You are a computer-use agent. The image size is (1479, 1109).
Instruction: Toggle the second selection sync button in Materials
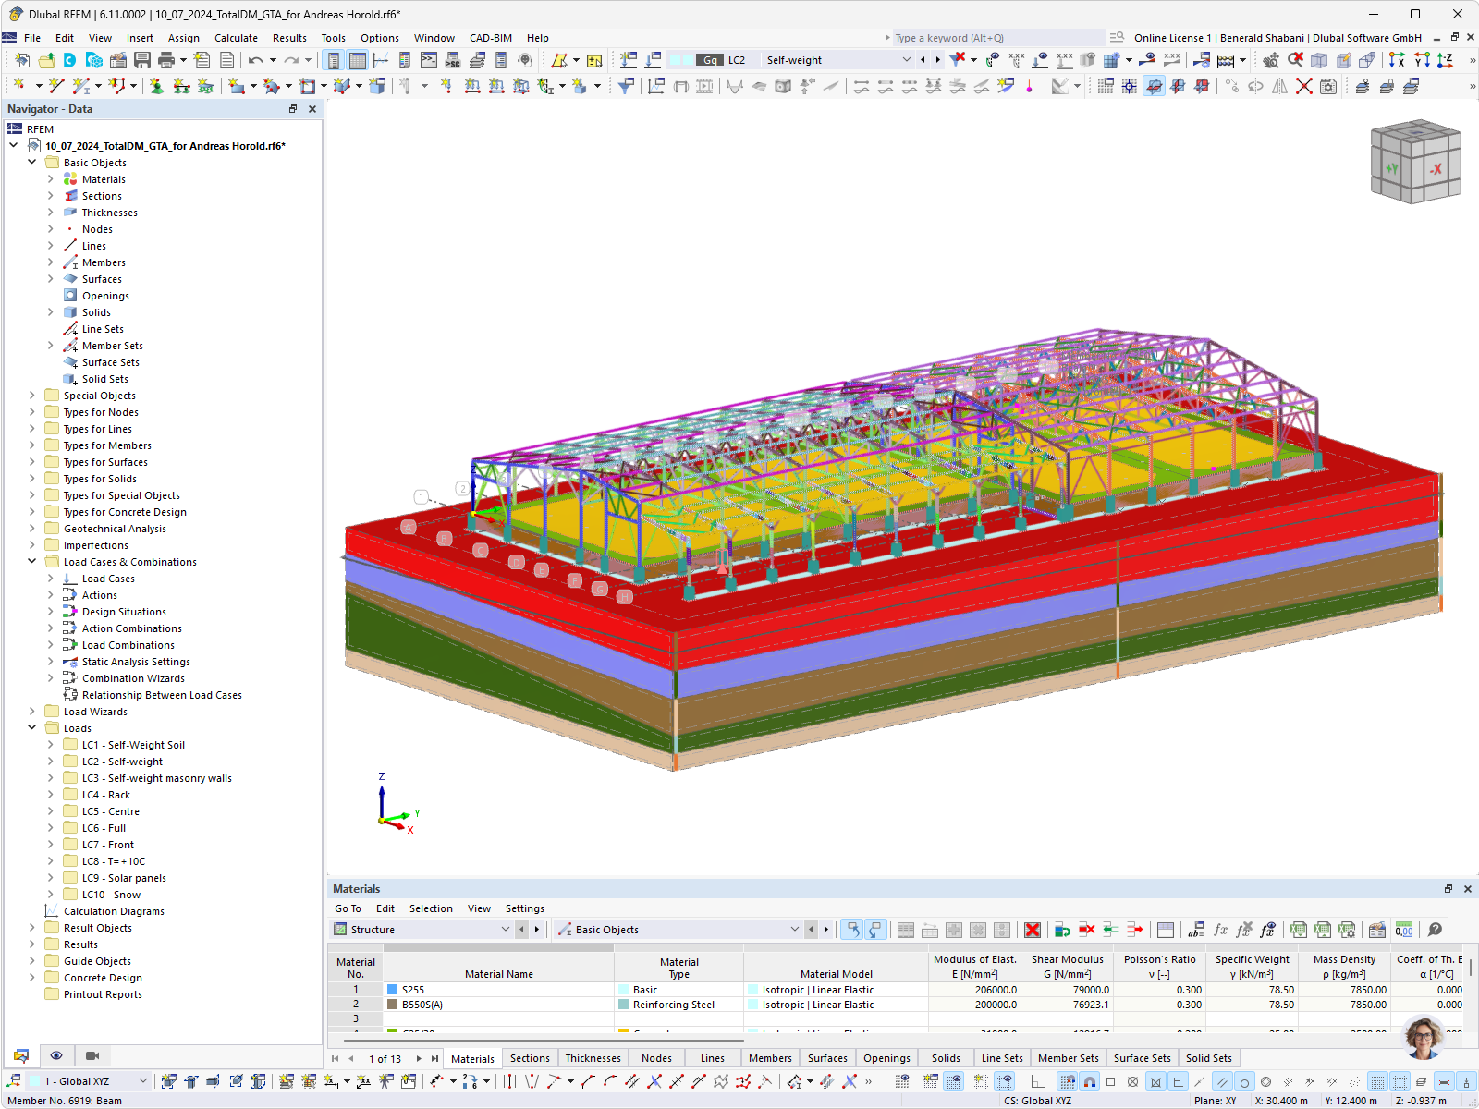[x=874, y=930]
